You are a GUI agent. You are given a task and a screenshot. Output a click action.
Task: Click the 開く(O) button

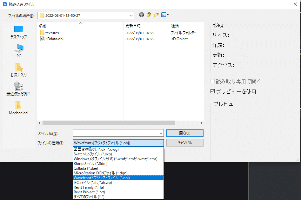[x=185, y=133]
